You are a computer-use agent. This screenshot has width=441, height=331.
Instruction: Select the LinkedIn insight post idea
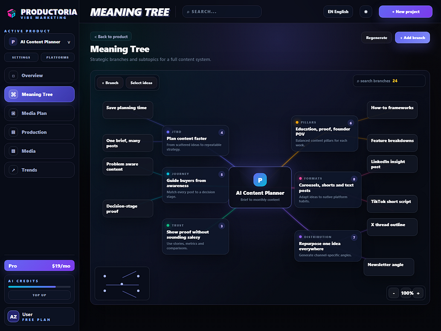[392, 164]
